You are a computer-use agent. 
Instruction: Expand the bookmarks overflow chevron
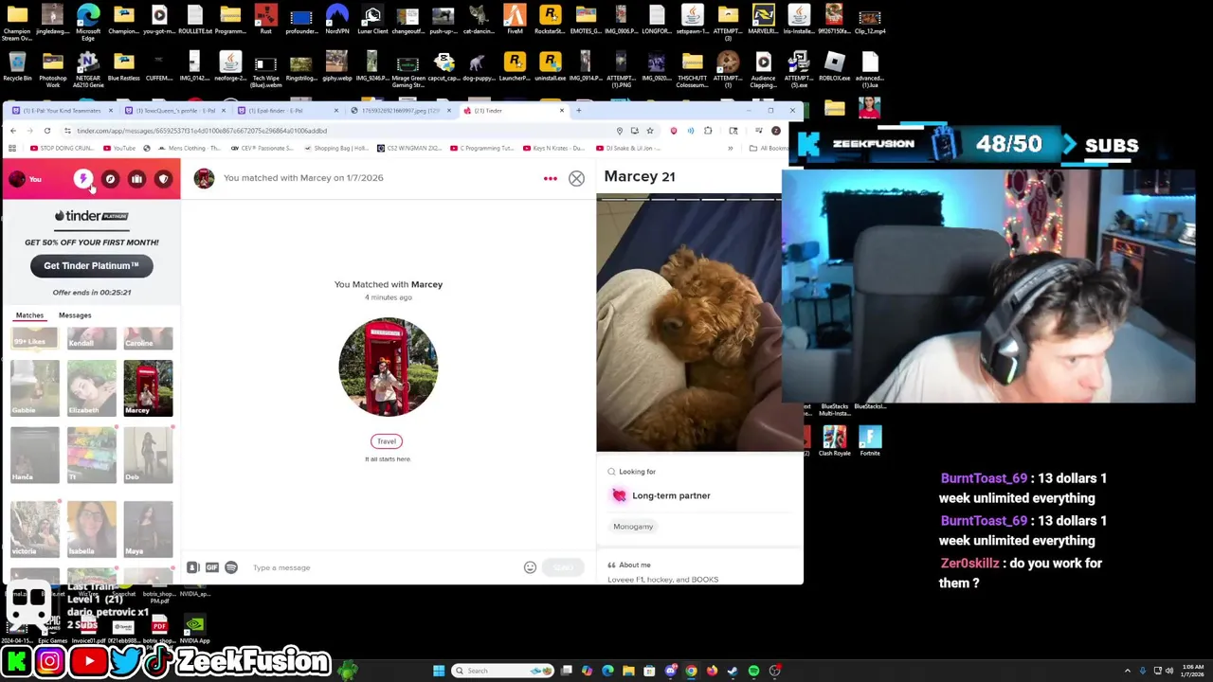tap(730, 149)
